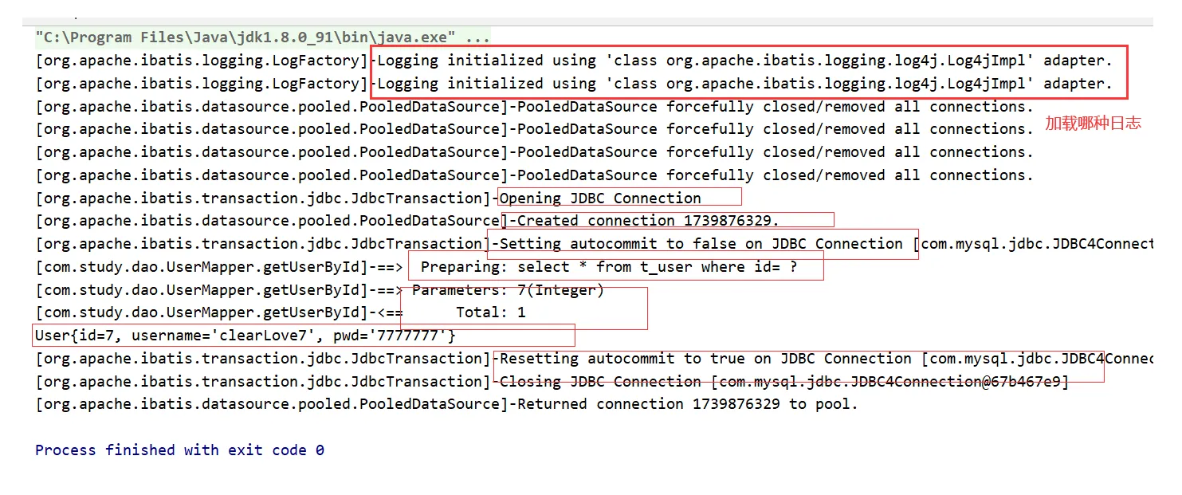
Task: Click 'Returned connection 1739876329 to pool' text
Action: click(687, 404)
